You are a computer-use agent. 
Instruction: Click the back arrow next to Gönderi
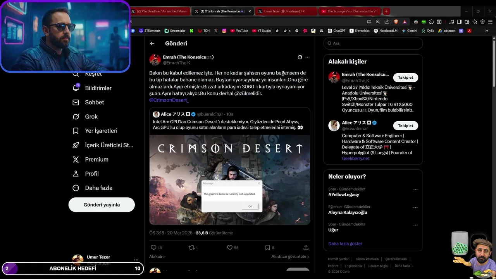[x=152, y=43]
